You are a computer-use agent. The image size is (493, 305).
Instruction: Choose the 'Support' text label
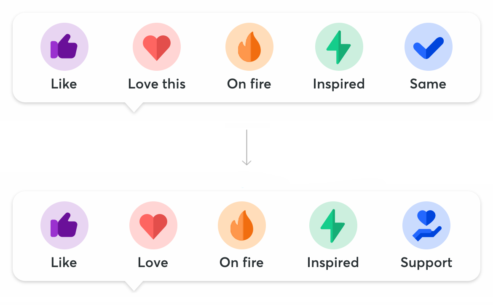tap(426, 263)
